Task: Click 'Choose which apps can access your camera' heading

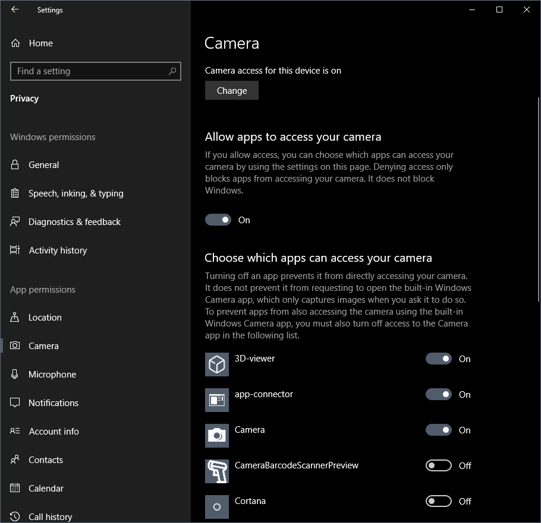Action: (x=318, y=258)
